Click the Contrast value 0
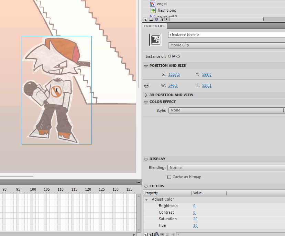The width and height of the screenshot is (285, 236). point(194,212)
